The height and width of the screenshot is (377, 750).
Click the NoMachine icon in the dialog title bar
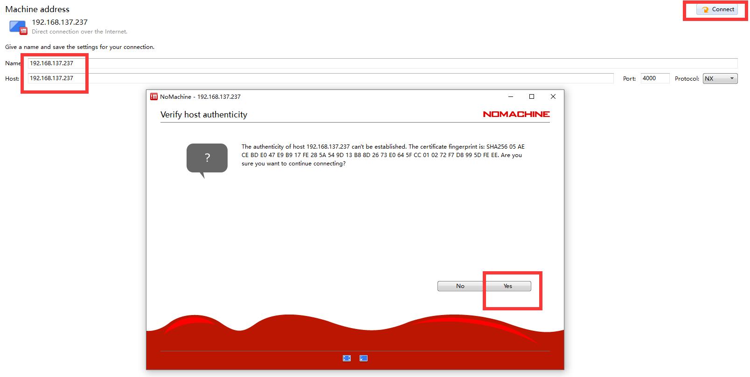point(153,97)
